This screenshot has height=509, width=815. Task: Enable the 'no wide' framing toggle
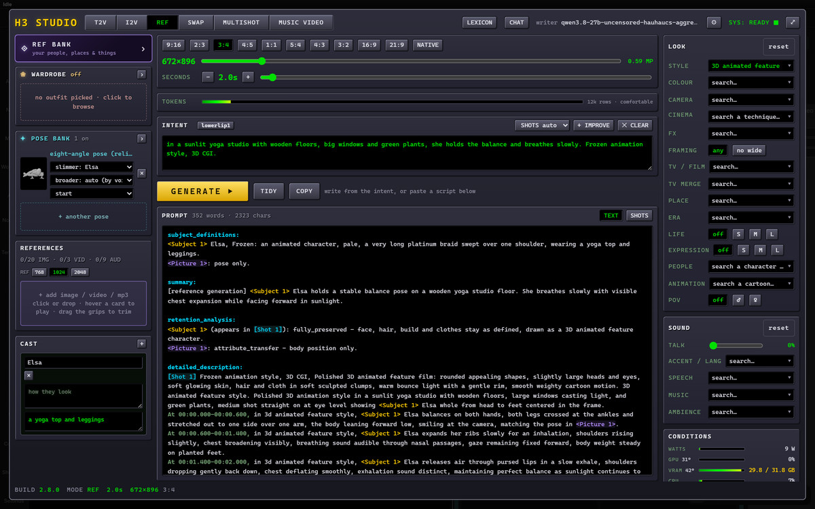[x=749, y=150]
